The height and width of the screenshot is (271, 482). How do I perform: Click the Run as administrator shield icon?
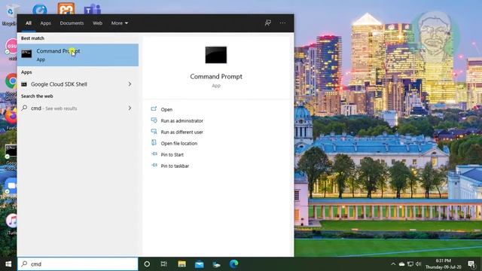pos(154,120)
